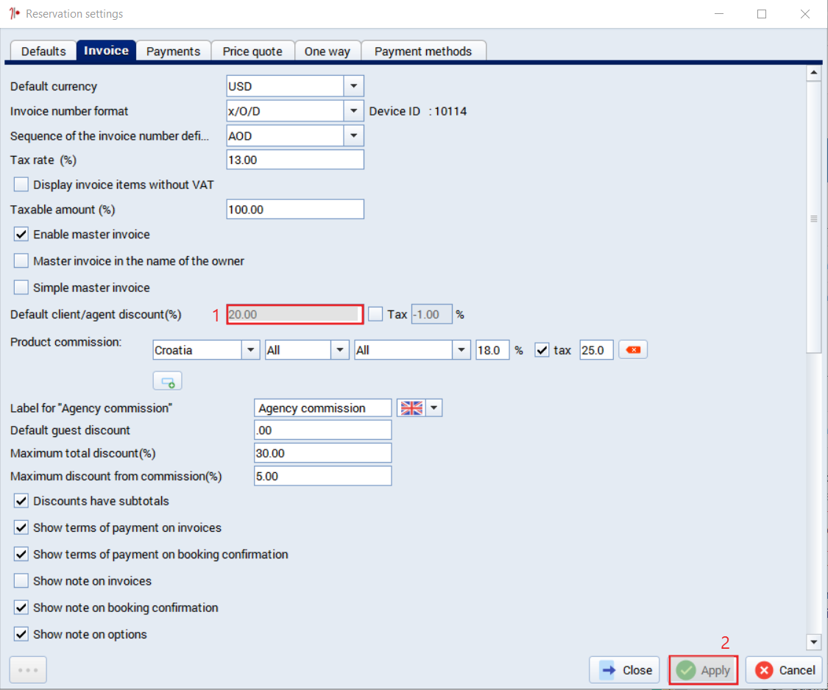
Task: Click the vertical scrollbar thumb
Action: coord(813,218)
